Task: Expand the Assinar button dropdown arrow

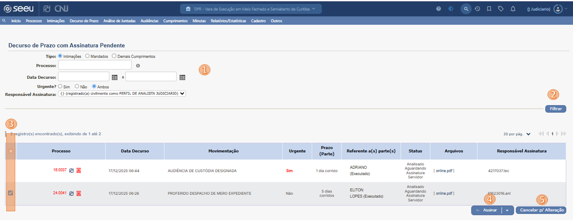Action: pos(507,210)
